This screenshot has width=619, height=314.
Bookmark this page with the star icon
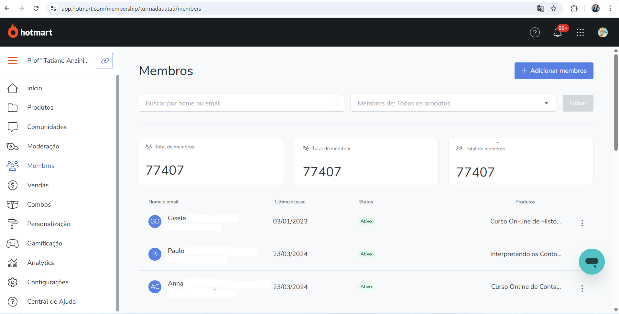pyautogui.click(x=554, y=9)
